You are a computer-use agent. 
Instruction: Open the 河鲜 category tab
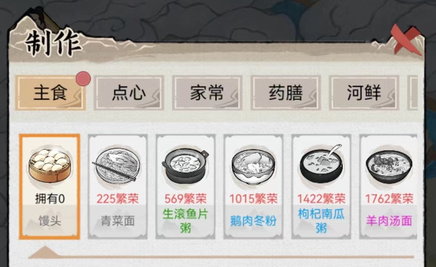(x=364, y=93)
